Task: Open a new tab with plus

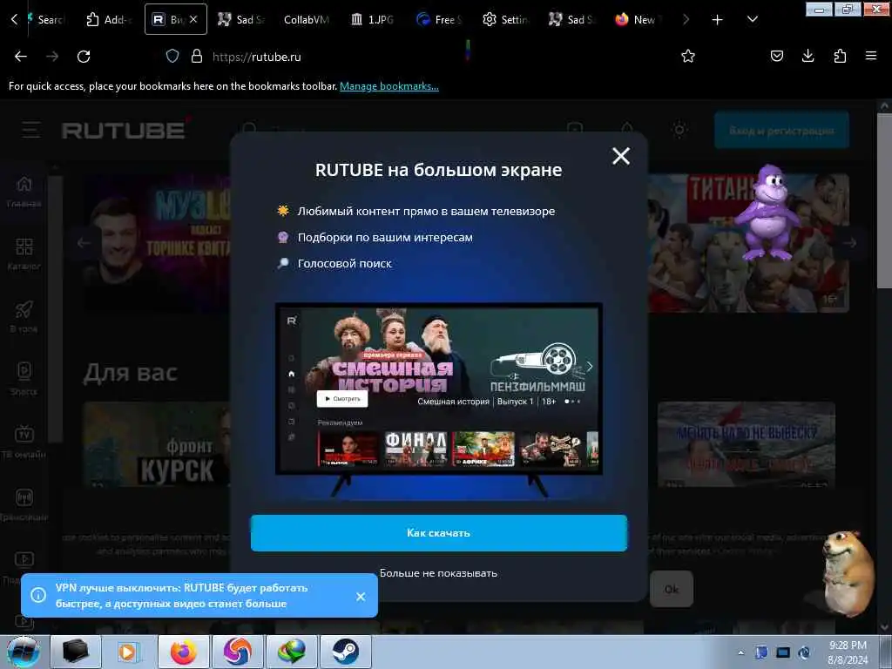Action: point(718,20)
